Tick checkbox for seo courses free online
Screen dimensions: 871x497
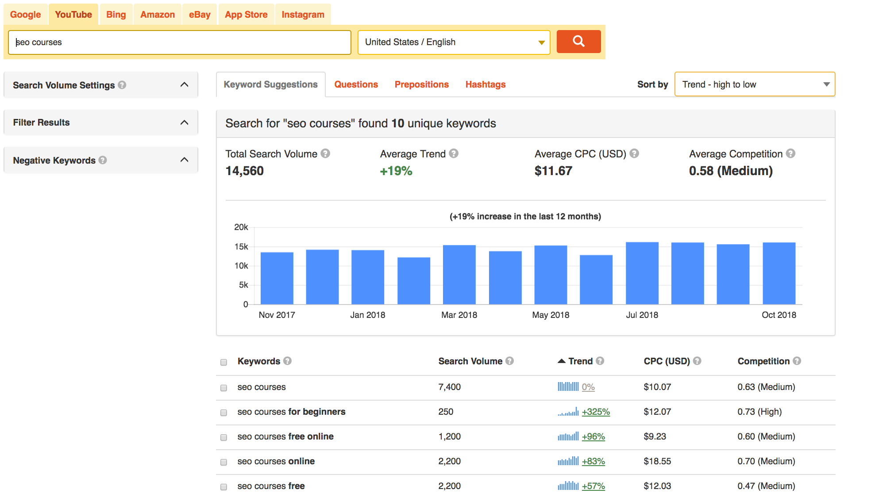point(224,437)
